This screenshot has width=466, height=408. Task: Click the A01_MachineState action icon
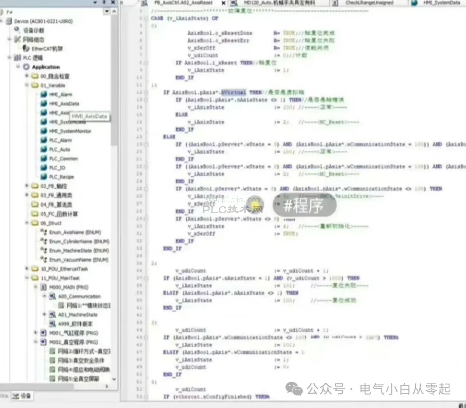53,315
